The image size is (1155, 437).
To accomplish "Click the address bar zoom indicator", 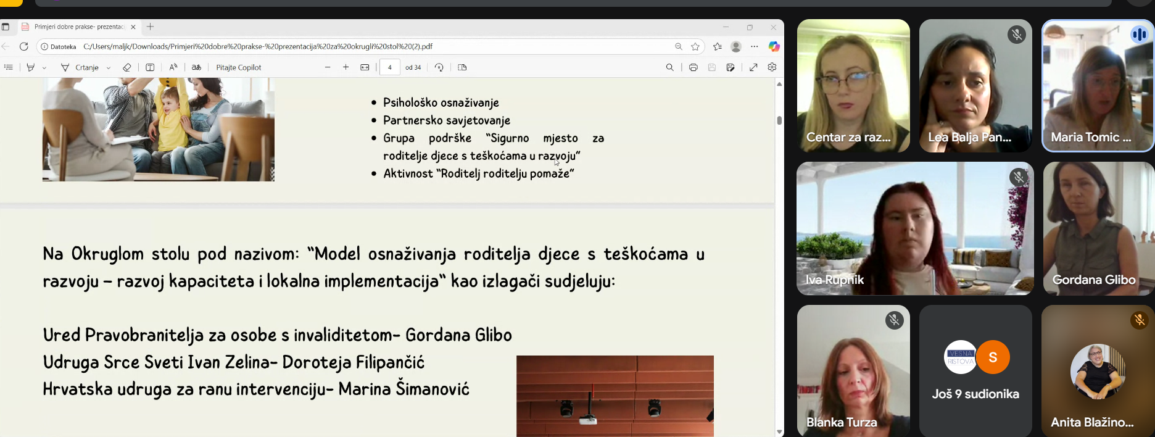I will (679, 46).
